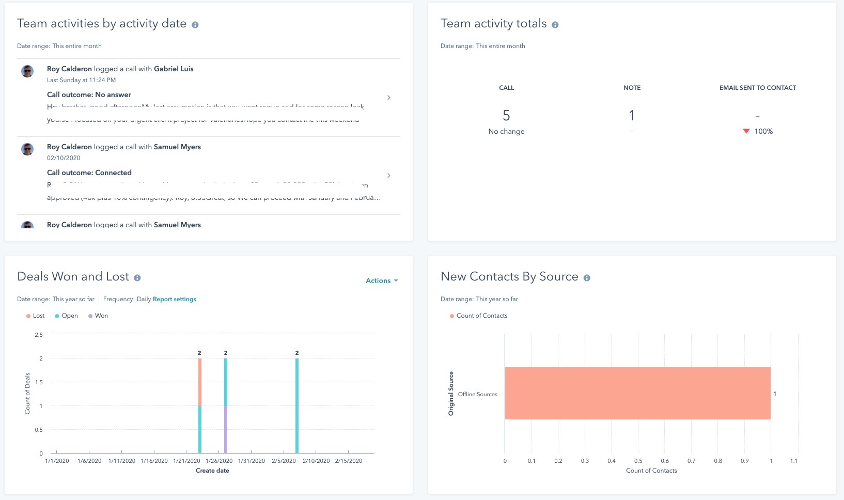Toggle the Open series in the Deals legend
This screenshot has height=500, width=844.
point(66,316)
